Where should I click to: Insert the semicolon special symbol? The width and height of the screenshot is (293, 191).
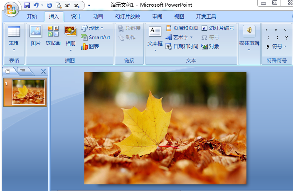(268, 37)
